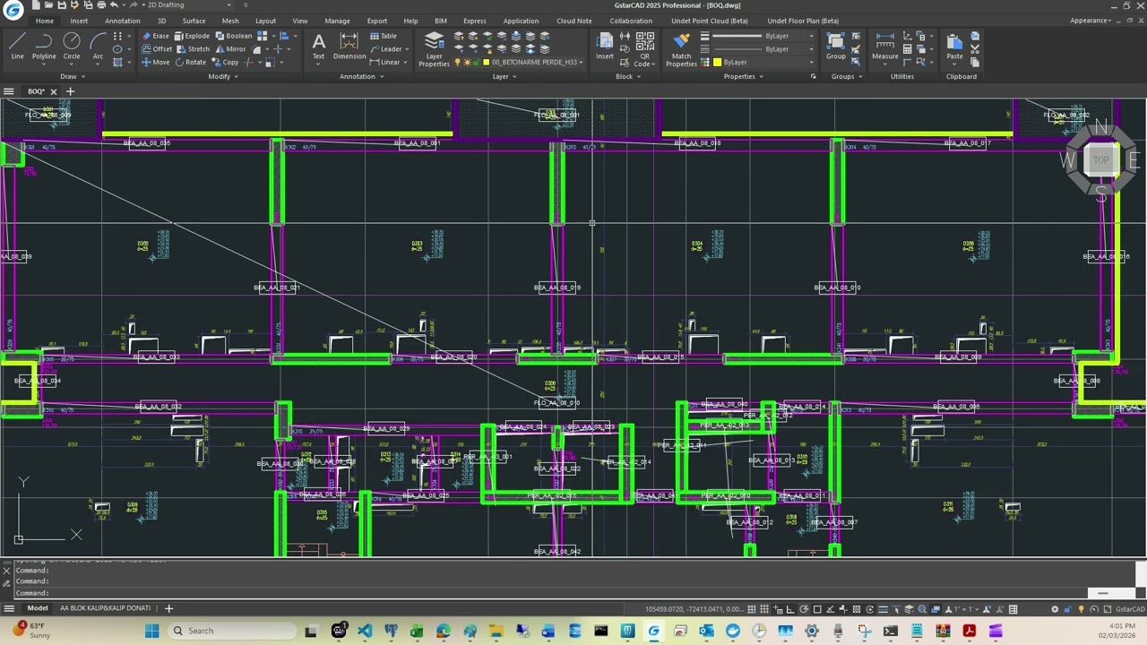Image resolution: width=1147 pixels, height=645 pixels.
Task: Activate the Move tool
Action: (x=155, y=62)
